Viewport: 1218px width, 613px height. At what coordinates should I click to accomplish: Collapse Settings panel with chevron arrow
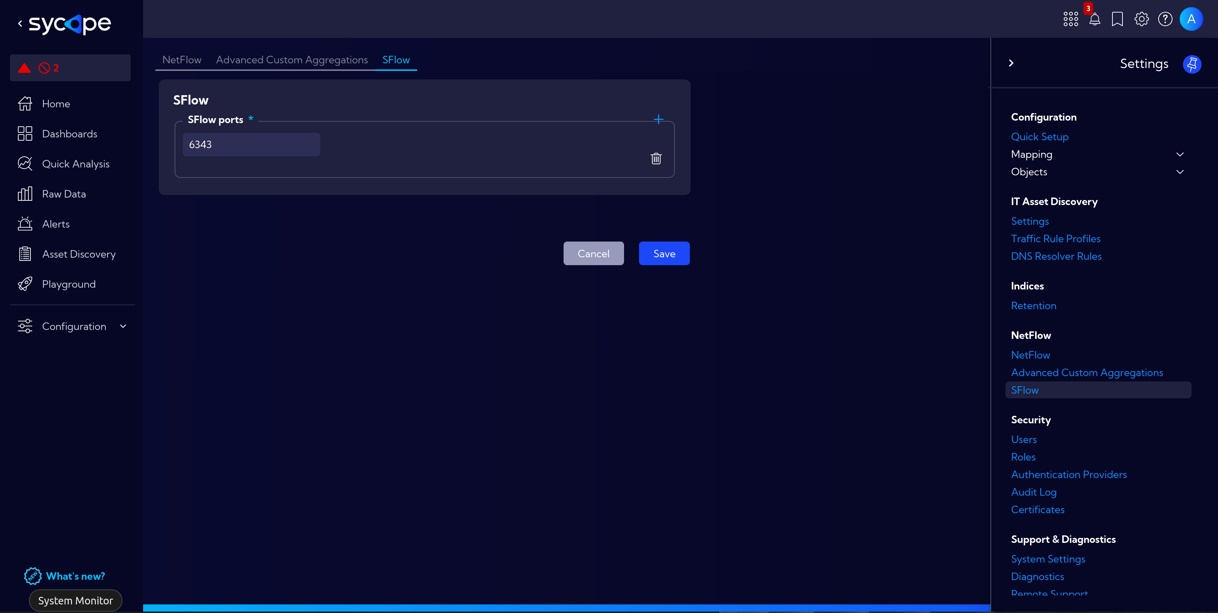1011,63
